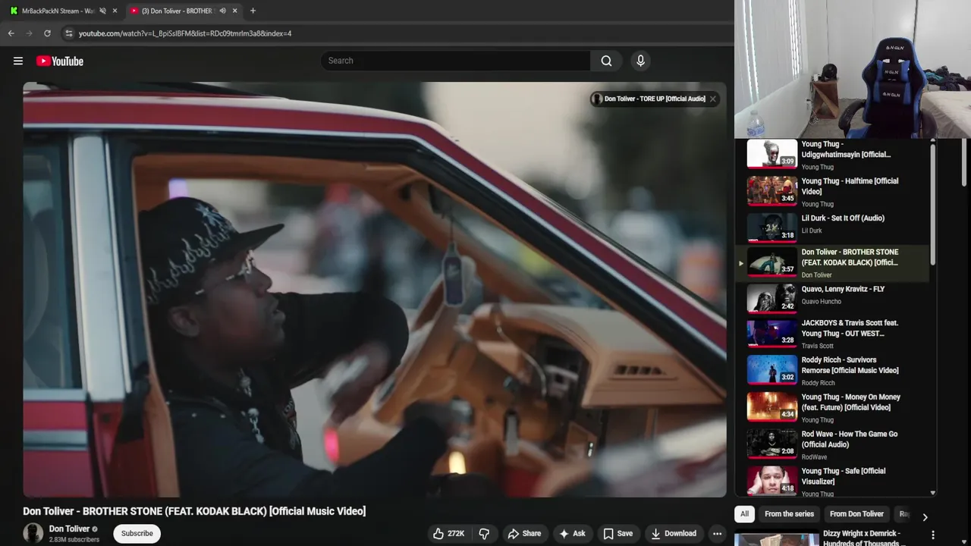Open the YouTube hamburger guide menu
The image size is (971, 546).
18,61
